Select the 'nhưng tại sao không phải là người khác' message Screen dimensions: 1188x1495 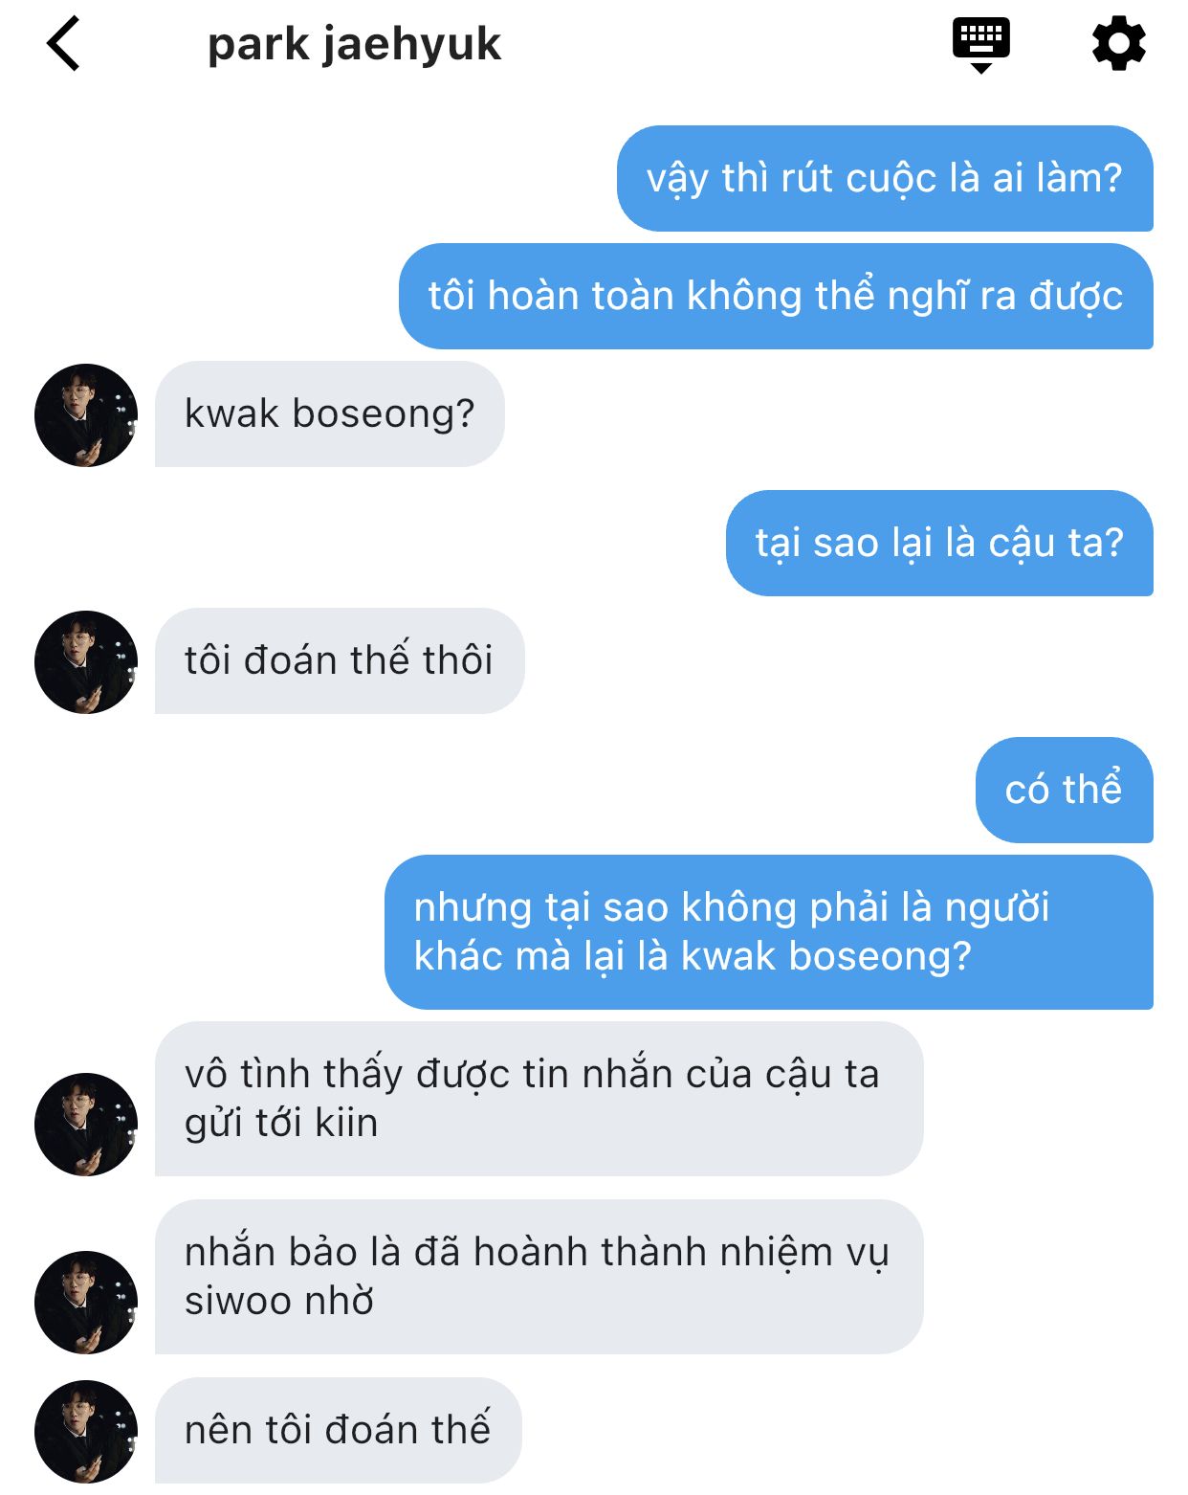[x=769, y=932]
